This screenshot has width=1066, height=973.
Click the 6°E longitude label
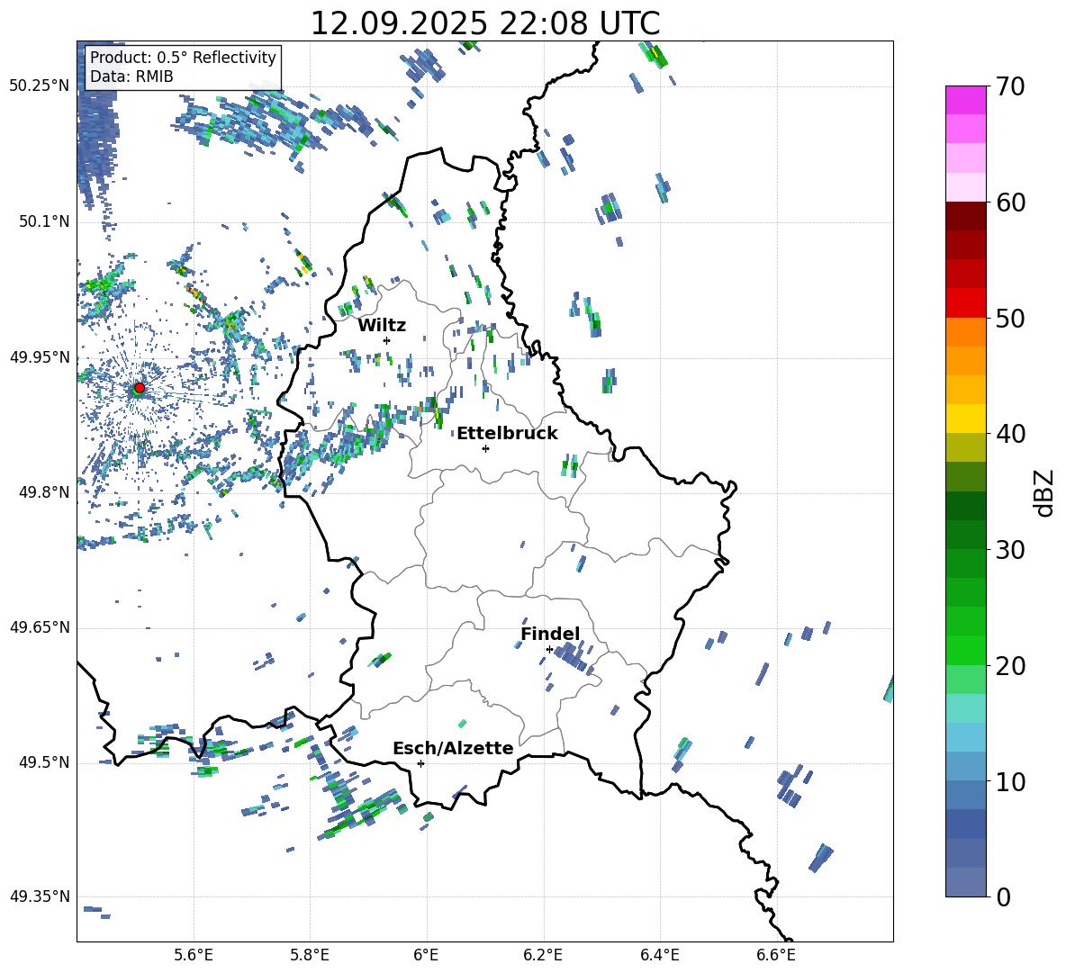pos(426,955)
